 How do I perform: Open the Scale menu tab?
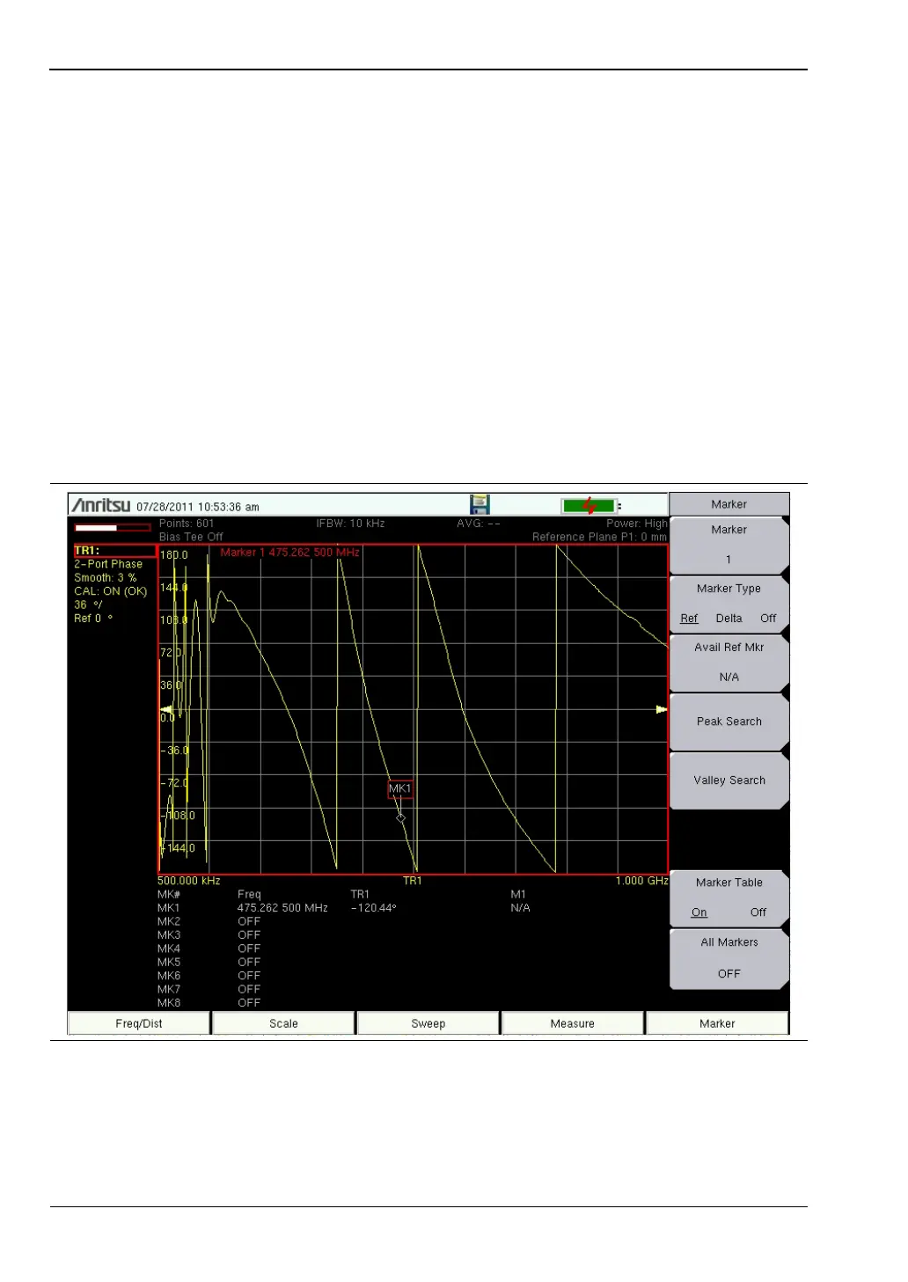[x=283, y=1023]
